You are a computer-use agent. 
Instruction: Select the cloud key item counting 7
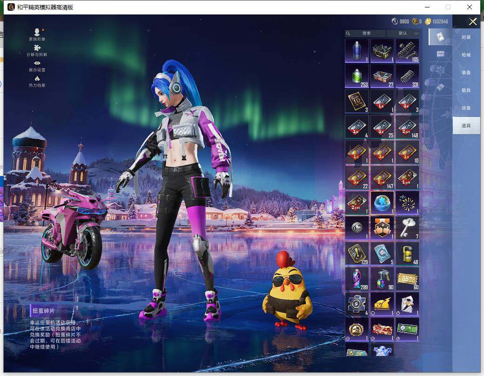click(x=408, y=228)
